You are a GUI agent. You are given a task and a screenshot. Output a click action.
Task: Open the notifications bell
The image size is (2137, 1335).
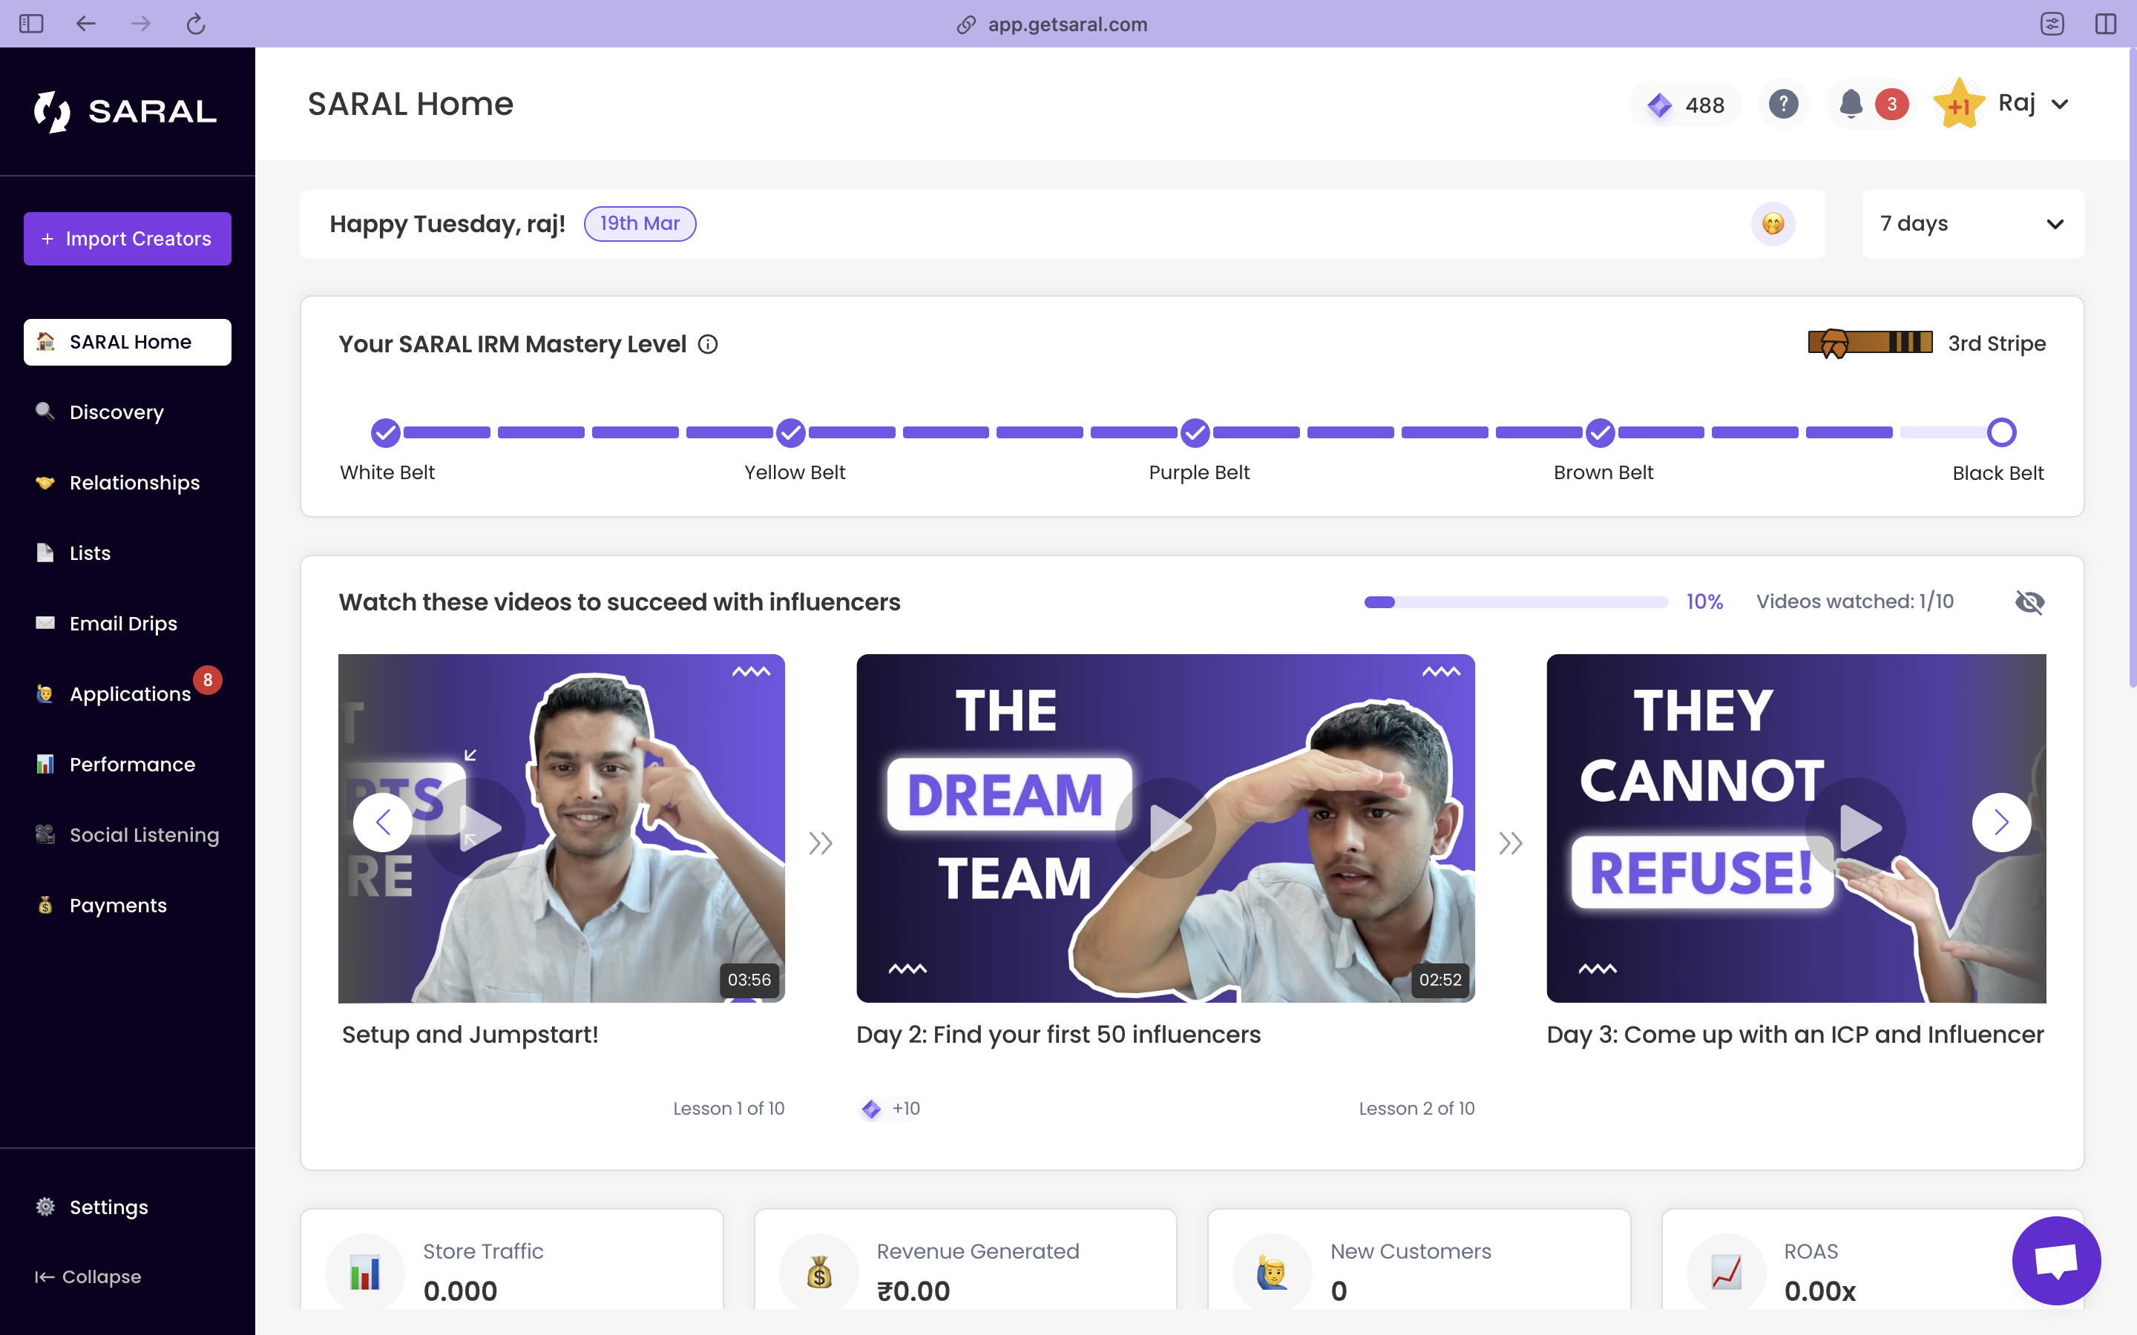click(1851, 104)
